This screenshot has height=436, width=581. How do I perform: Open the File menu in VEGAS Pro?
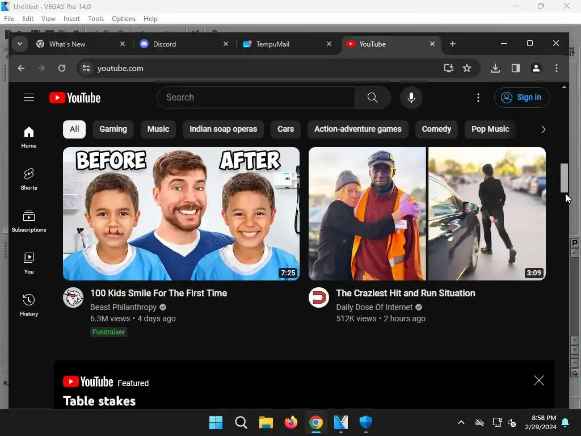(x=9, y=19)
